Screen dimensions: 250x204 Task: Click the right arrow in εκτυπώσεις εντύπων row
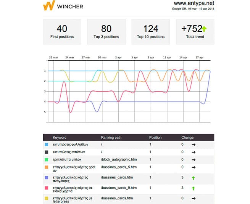tap(194, 152)
